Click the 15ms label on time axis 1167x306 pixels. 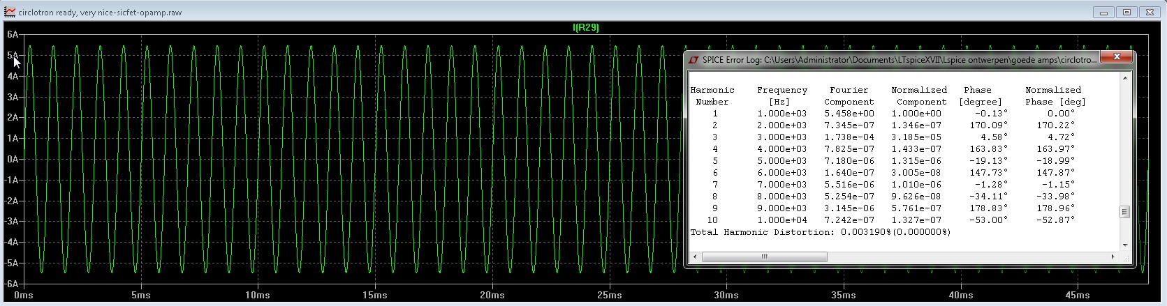[375, 296]
